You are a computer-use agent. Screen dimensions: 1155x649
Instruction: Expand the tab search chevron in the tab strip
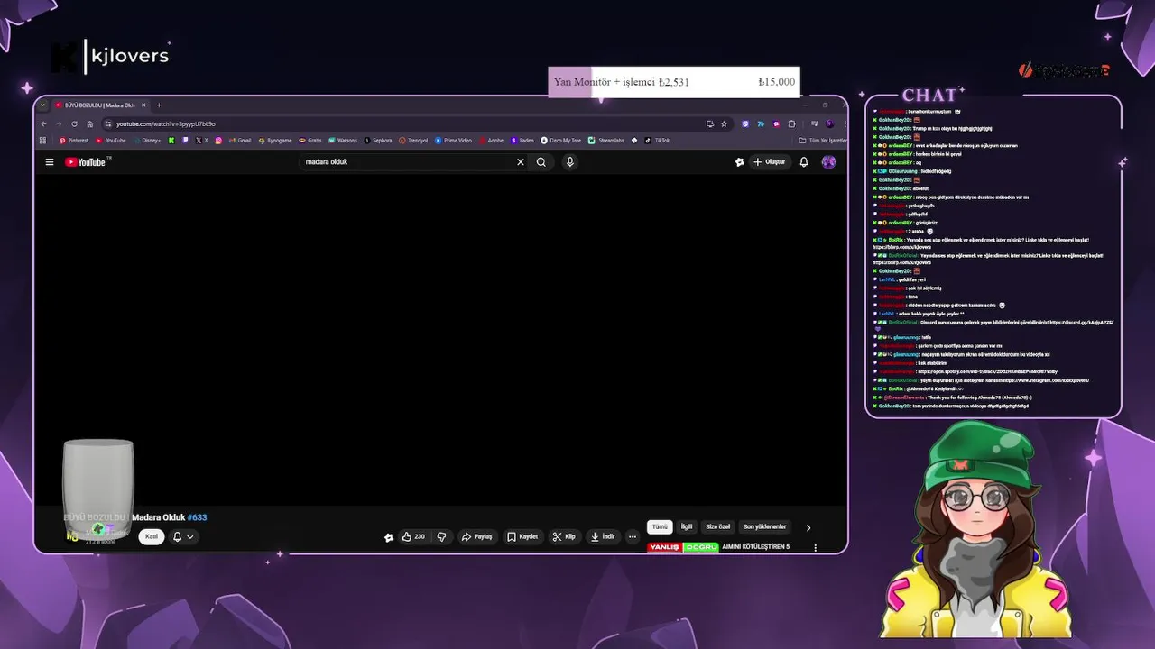(42, 105)
